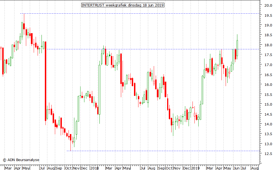Click the 12.5 price axis label
273x170 pixels.
(x=268, y=154)
